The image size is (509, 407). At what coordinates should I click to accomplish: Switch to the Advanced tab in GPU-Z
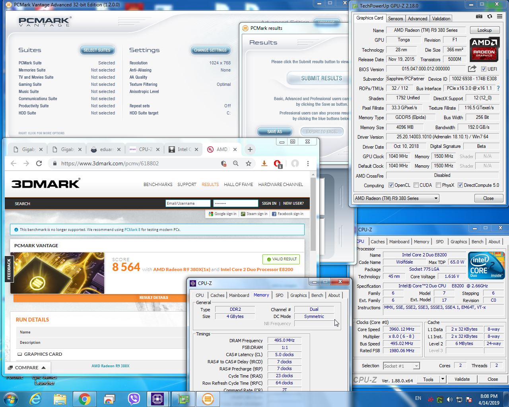[417, 18]
